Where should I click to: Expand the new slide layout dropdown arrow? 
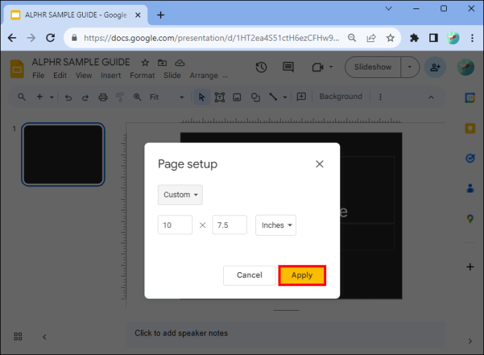[x=51, y=98]
